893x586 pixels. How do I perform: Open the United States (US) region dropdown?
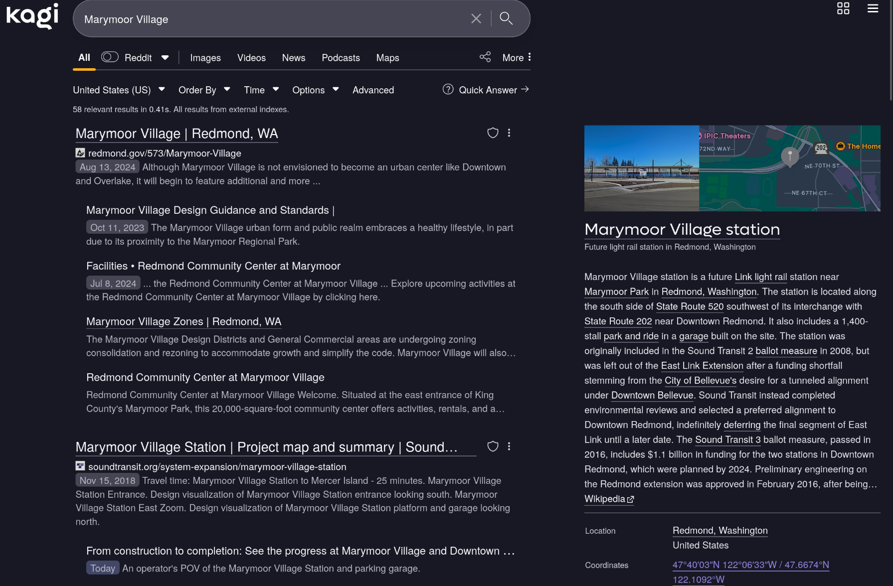coord(119,90)
